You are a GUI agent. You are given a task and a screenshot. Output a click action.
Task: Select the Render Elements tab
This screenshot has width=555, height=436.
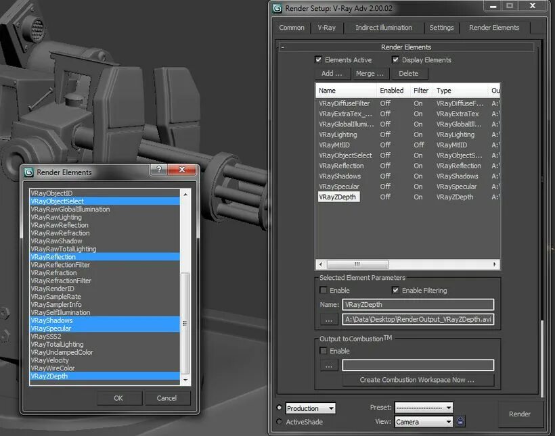tap(494, 28)
